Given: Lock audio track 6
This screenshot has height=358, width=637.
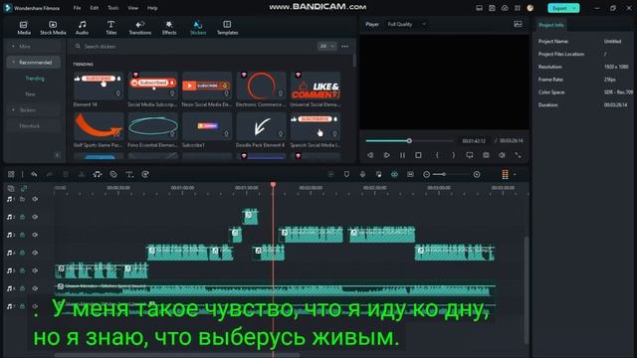Looking at the screenshot, I should click(22, 288).
